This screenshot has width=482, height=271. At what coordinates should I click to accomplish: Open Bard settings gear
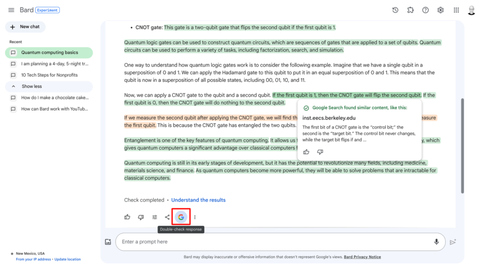(x=440, y=10)
